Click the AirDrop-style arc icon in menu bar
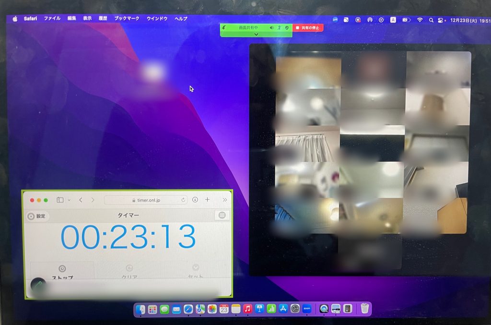491x325 pixels. [370, 20]
